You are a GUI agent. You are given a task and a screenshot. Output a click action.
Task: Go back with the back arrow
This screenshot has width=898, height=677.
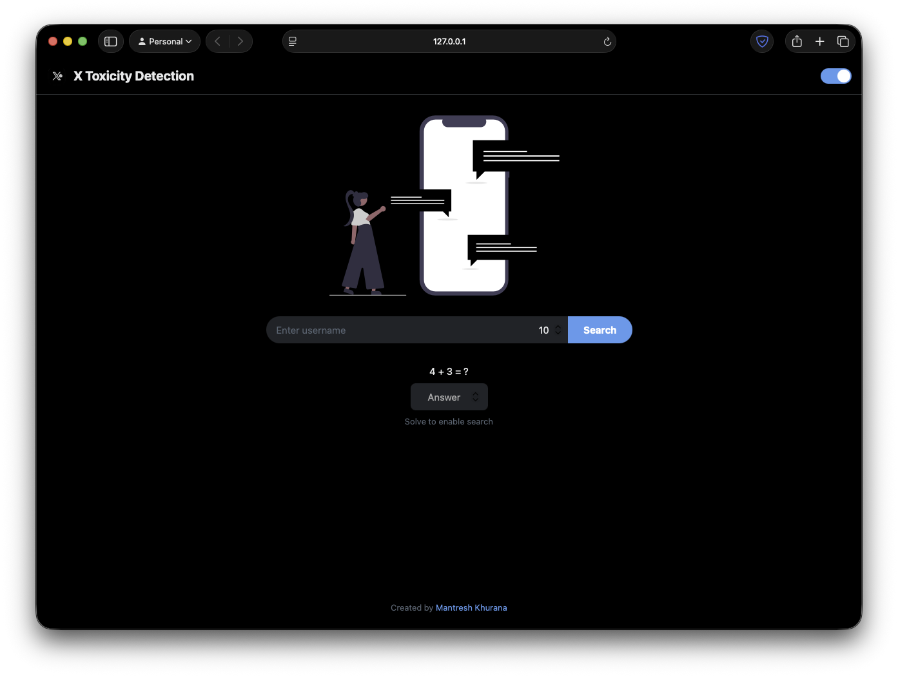[217, 41]
